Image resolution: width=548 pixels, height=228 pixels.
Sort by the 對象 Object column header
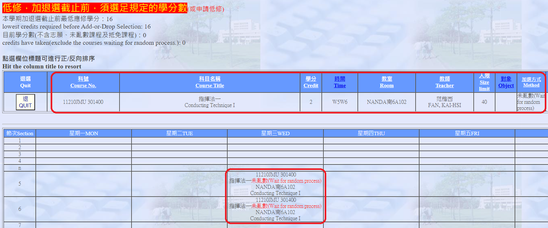[506, 82]
